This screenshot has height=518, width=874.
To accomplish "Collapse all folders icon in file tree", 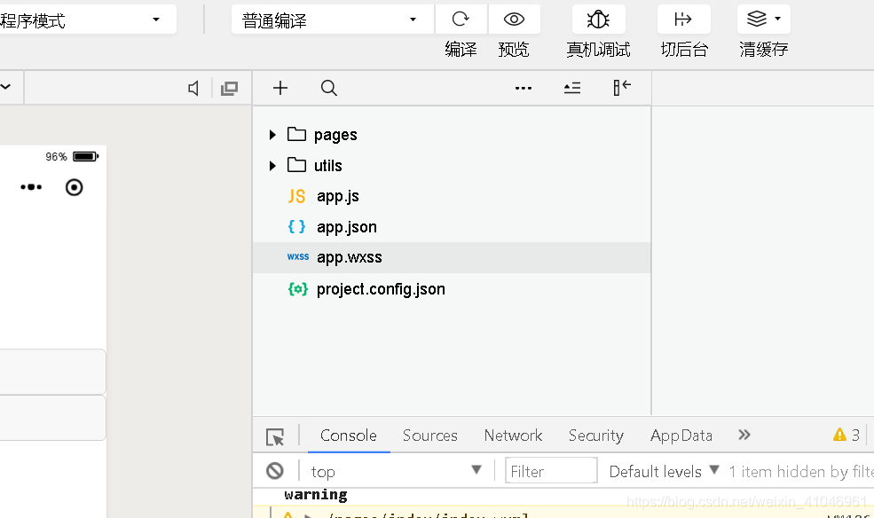I will 572,88.
